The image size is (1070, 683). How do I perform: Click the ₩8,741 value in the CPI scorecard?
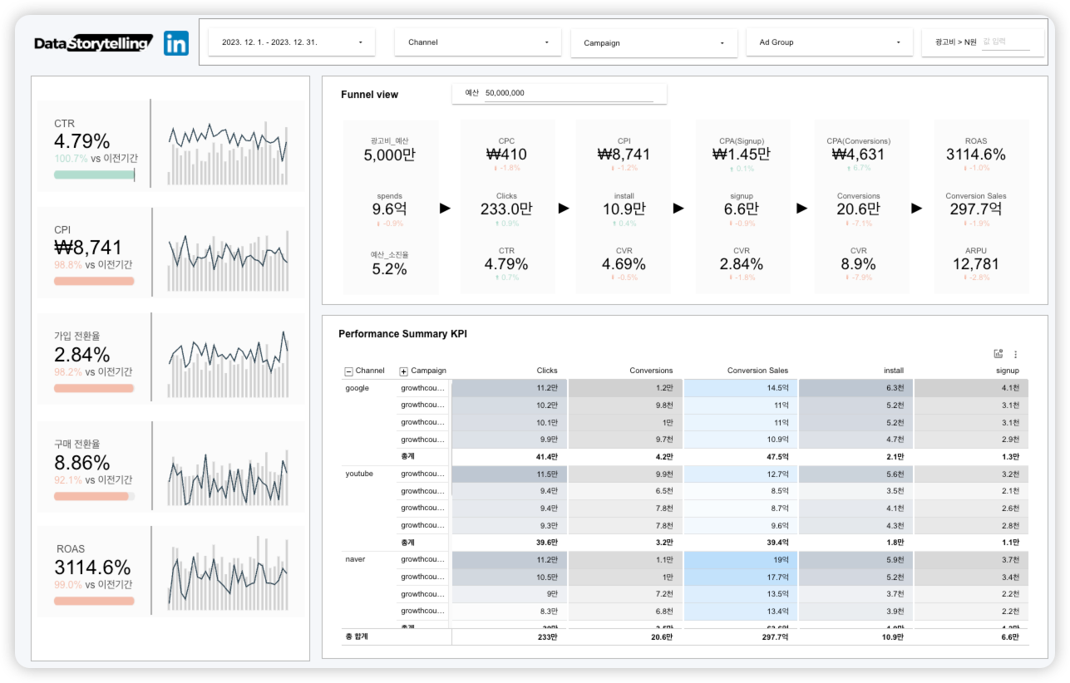click(88, 248)
